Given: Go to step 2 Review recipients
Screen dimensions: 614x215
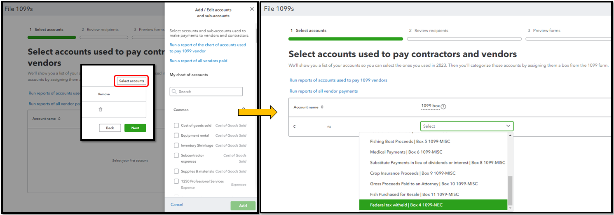Looking at the screenshot, I should coord(429,30).
